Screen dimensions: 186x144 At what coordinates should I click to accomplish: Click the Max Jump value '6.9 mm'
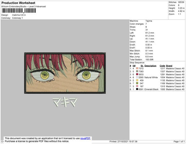pos(149,56)
